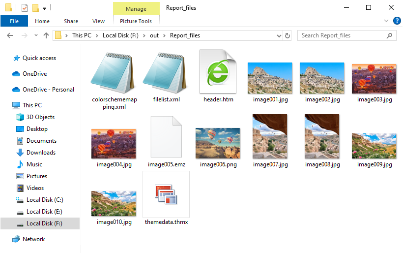Expand the chevron after Local Disk (F:) in path
This screenshot has width=403, height=253.
144,36
